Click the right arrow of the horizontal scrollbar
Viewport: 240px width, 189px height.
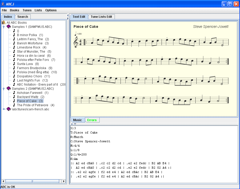click(63, 181)
